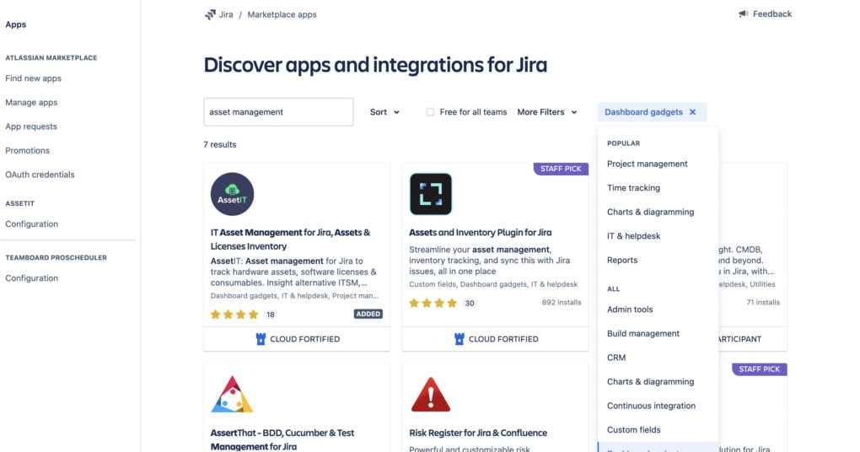This screenshot has height=452, width=860.
Task: Click the ADDED badge on AssetIT card
Action: (x=368, y=315)
